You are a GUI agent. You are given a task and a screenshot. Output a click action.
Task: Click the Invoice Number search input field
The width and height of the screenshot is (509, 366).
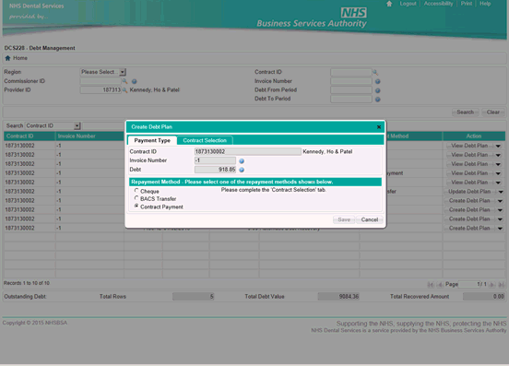pos(351,81)
